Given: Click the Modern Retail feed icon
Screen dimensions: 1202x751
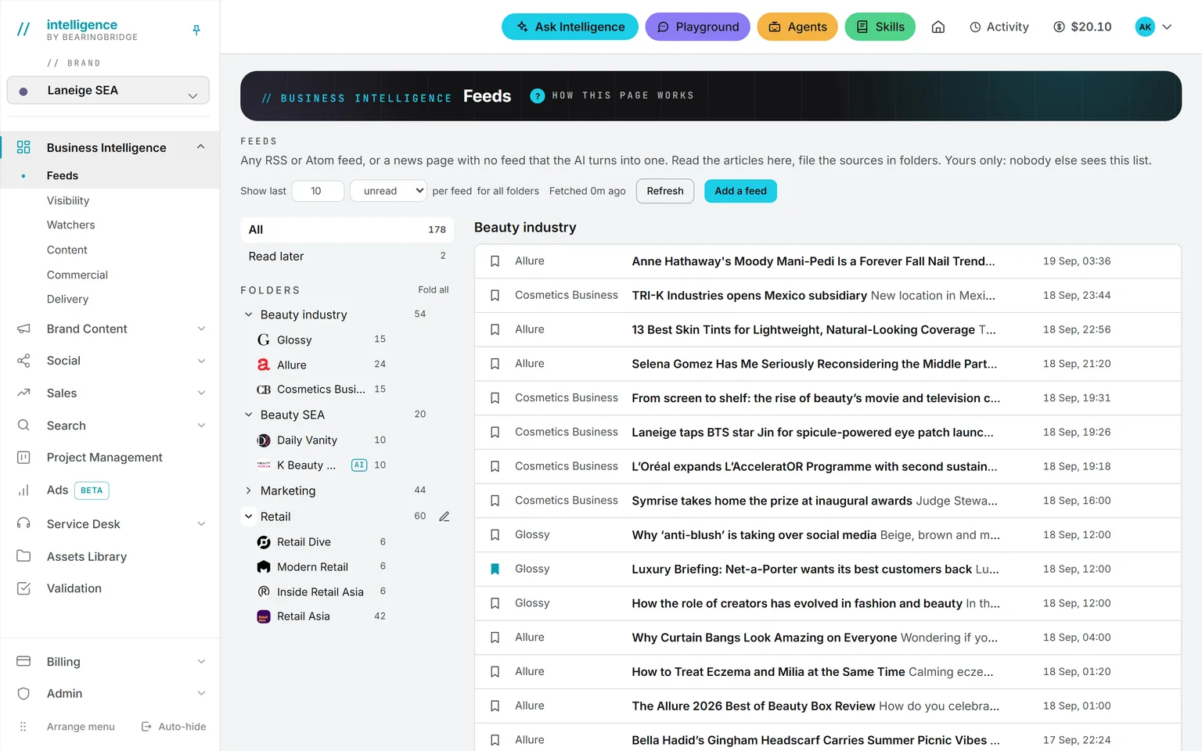Looking at the screenshot, I should pos(264,567).
